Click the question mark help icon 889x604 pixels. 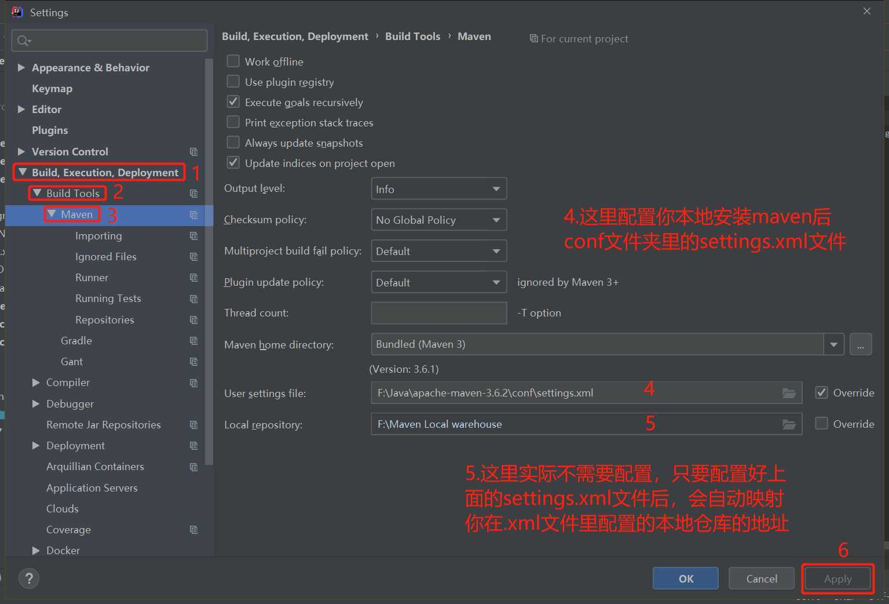coord(29,578)
